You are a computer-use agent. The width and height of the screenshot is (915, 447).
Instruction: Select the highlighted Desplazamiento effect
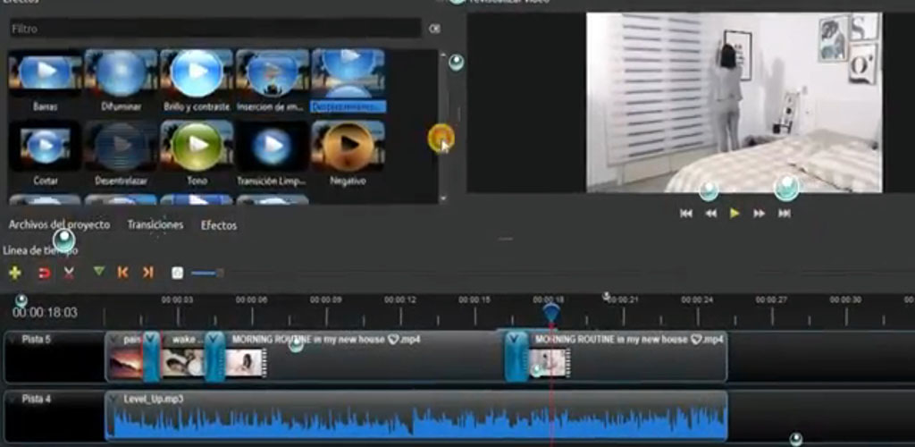tap(348, 80)
